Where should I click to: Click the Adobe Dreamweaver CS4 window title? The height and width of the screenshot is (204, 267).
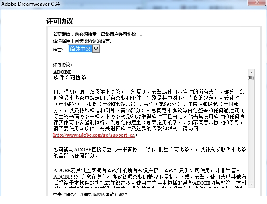[x=31, y=4]
